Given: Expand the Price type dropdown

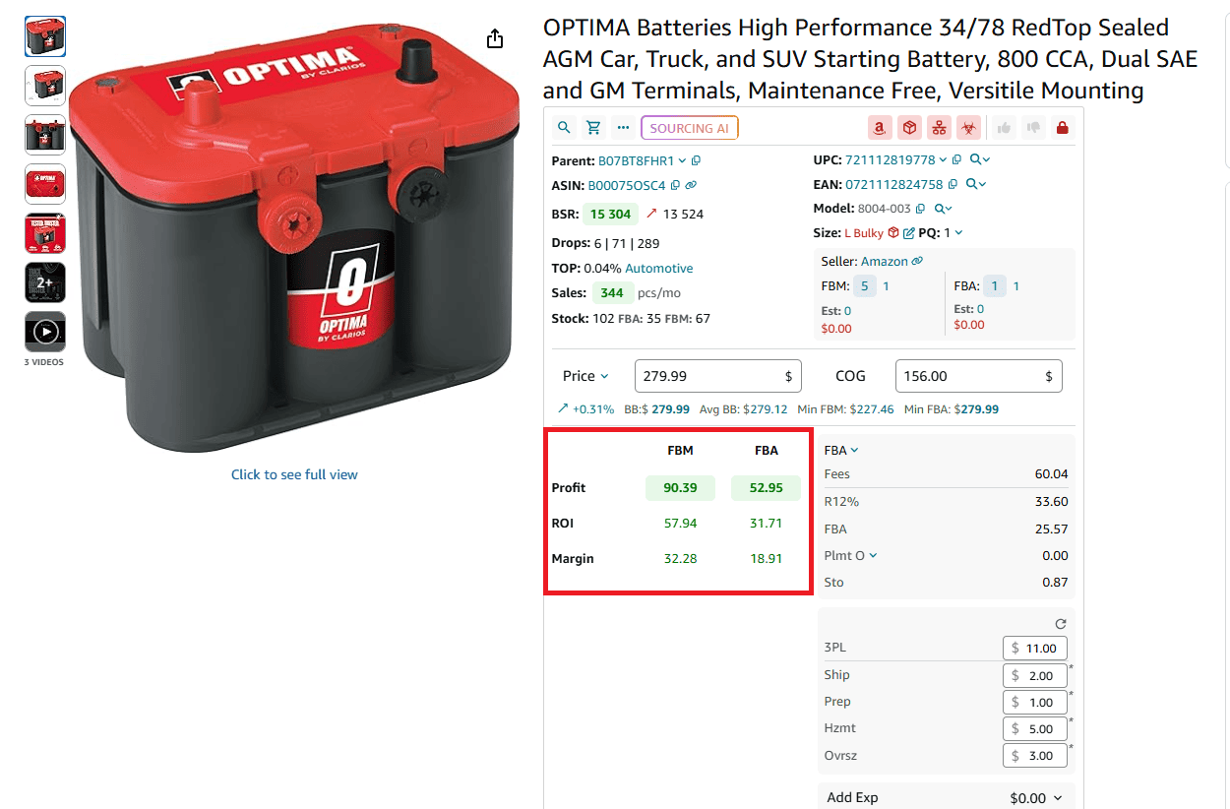Looking at the screenshot, I should (586, 376).
